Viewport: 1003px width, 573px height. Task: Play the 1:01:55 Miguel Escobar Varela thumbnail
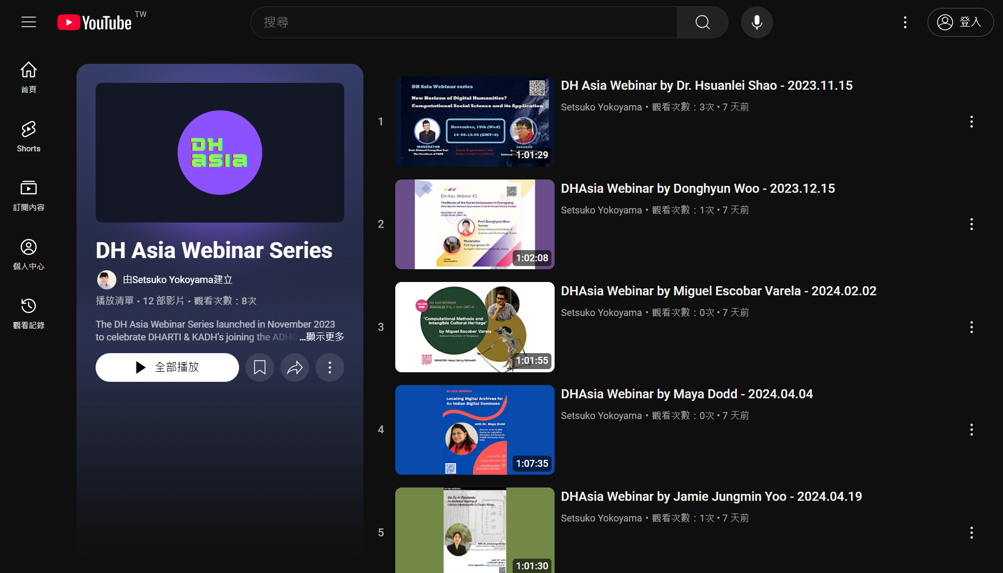(x=475, y=327)
